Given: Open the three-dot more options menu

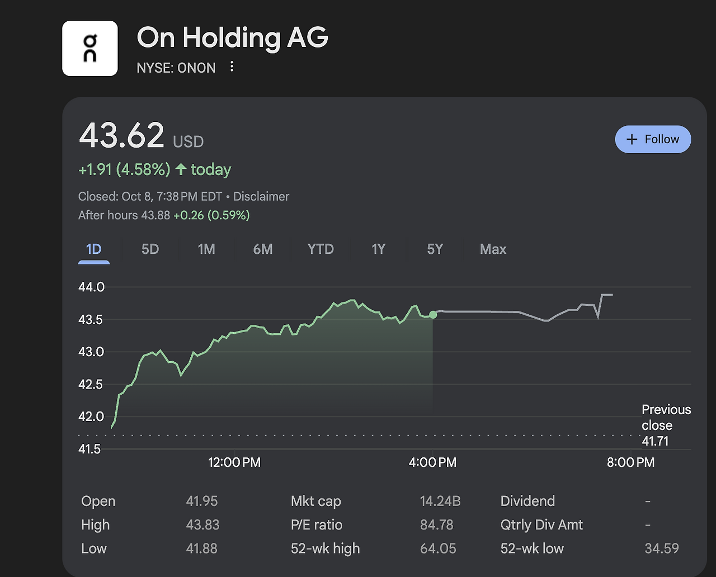Looking at the screenshot, I should (232, 68).
